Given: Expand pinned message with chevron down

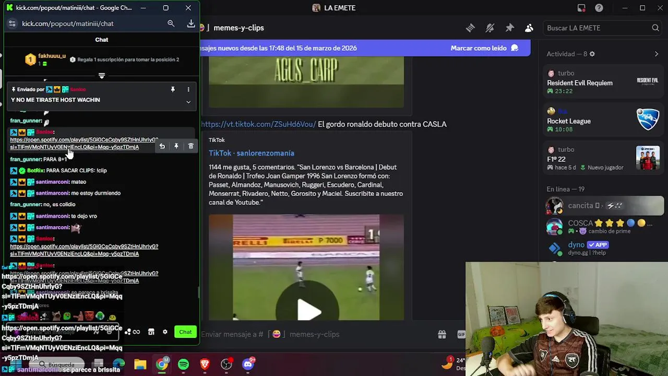Looking at the screenshot, I should (188, 102).
